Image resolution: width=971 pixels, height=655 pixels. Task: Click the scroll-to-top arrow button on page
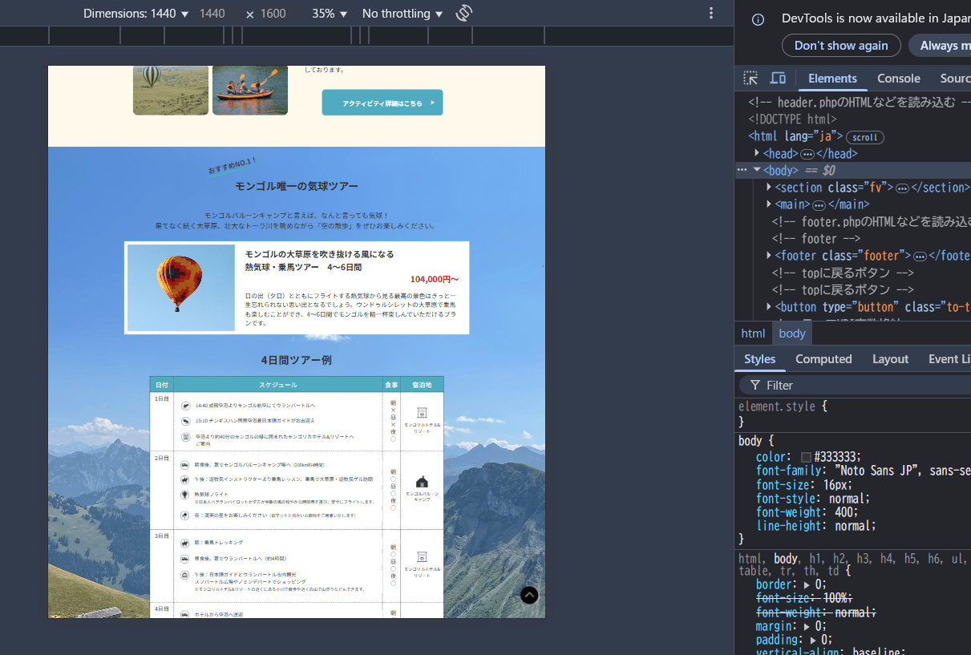click(529, 595)
